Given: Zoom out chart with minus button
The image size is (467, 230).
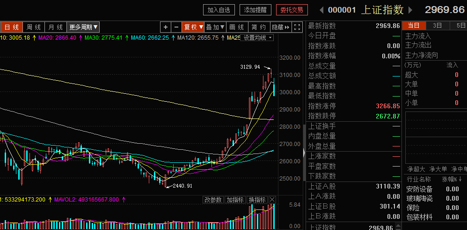Looking at the screenshot, I should point(176,28).
